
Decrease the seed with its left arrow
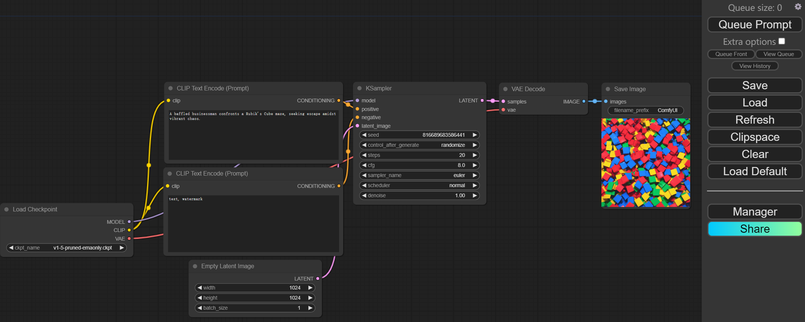[x=364, y=135]
